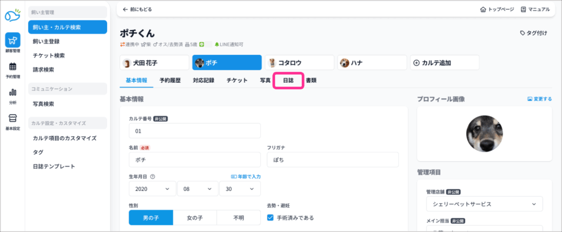Click the help icon beside 生年月日

pos(153,177)
